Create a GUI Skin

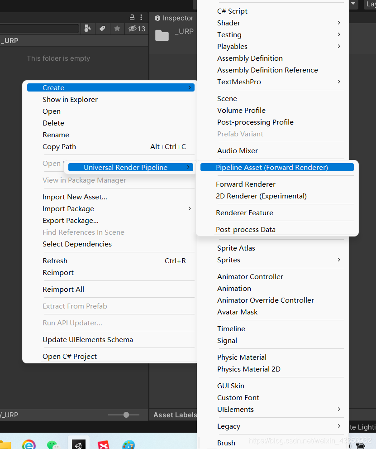pos(273,386)
